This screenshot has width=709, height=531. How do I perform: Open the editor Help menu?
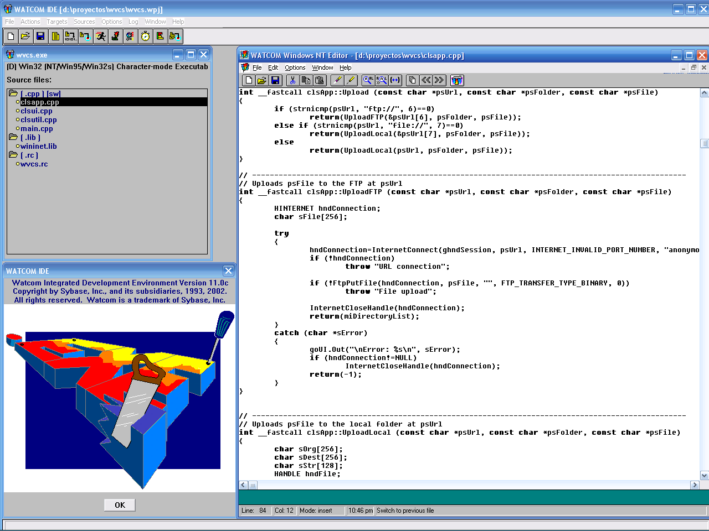point(346,67)
